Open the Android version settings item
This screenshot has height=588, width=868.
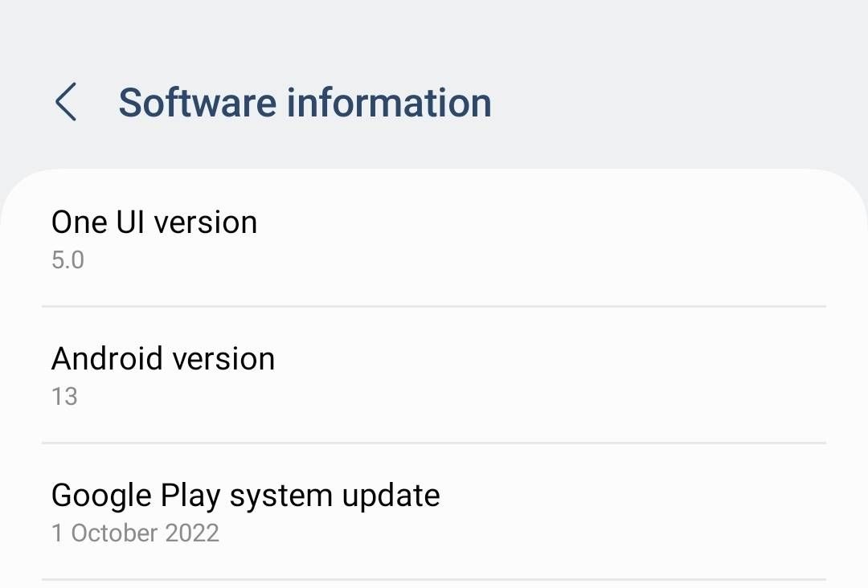click(434, 374)
